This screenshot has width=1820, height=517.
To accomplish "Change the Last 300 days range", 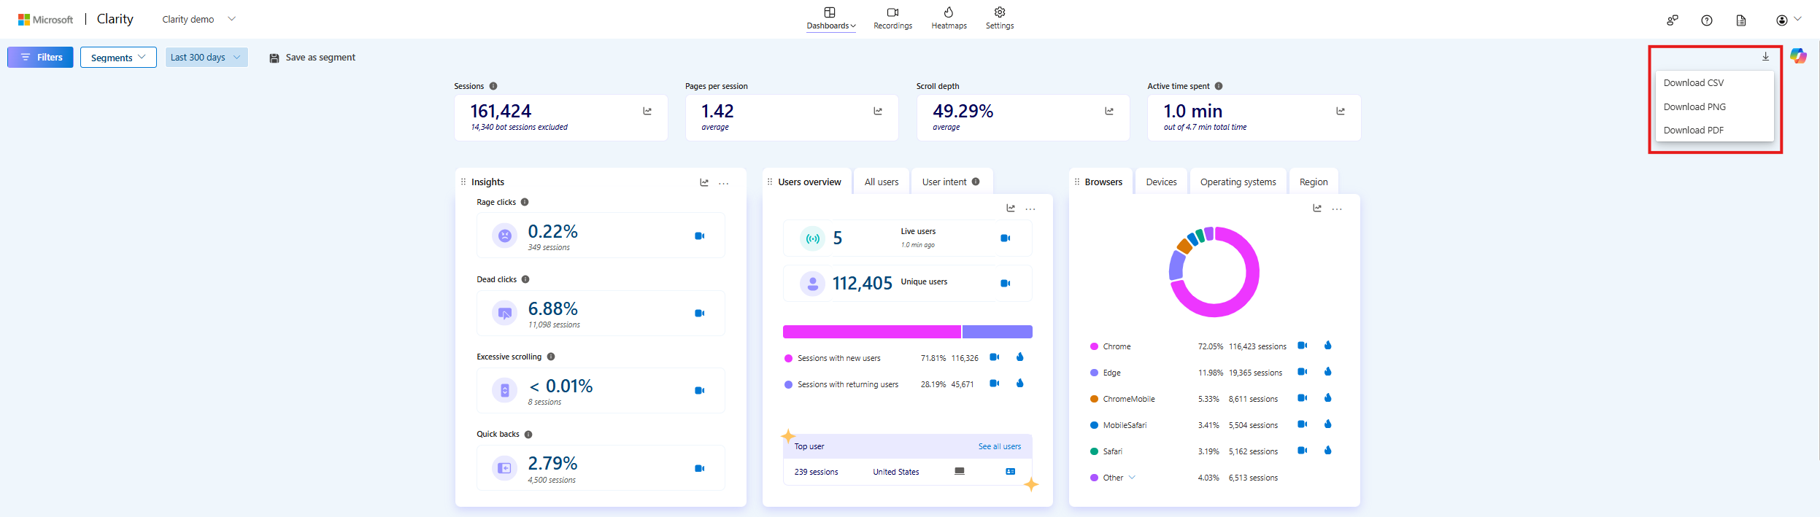I will coord(207,57).
